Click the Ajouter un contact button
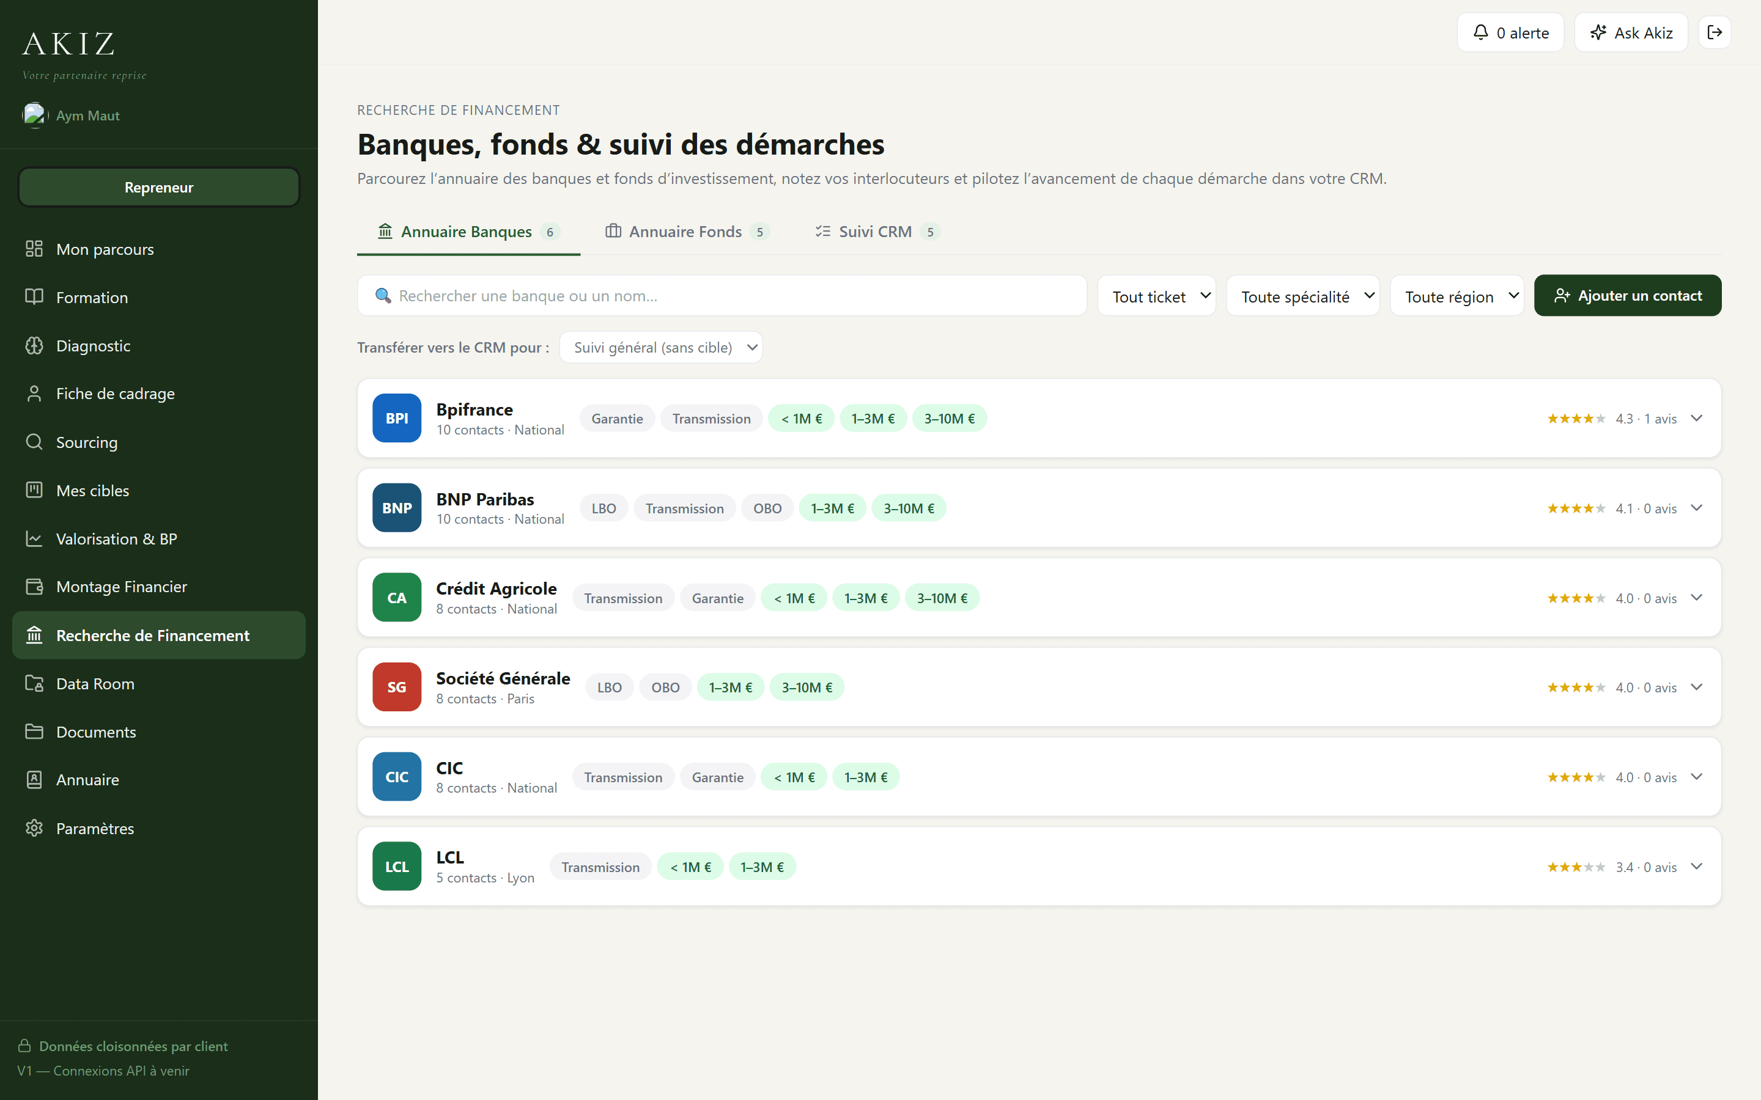 tap(1627, 295)
